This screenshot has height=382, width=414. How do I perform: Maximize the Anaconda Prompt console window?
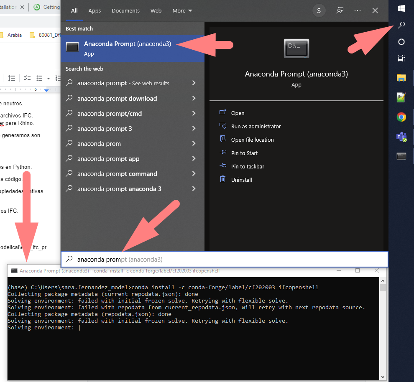[x=358, y=271]
